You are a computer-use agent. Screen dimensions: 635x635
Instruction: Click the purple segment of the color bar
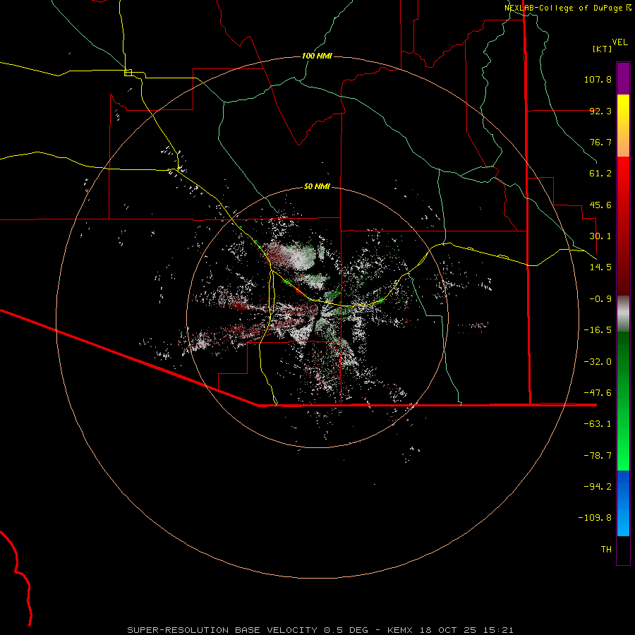click(623, 78)
